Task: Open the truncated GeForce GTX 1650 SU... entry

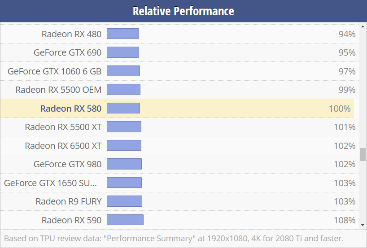Action: click(50, 183)
